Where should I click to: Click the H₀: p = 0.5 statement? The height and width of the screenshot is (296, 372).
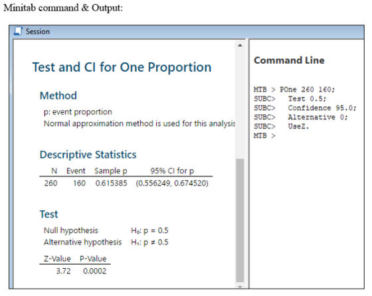coord(149,230)
